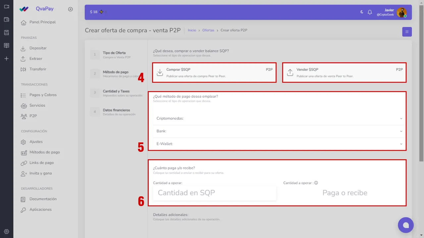Go to Ofertas breadcrumb
The height and width of the screenshot is (238, 424).
(208, 30)
